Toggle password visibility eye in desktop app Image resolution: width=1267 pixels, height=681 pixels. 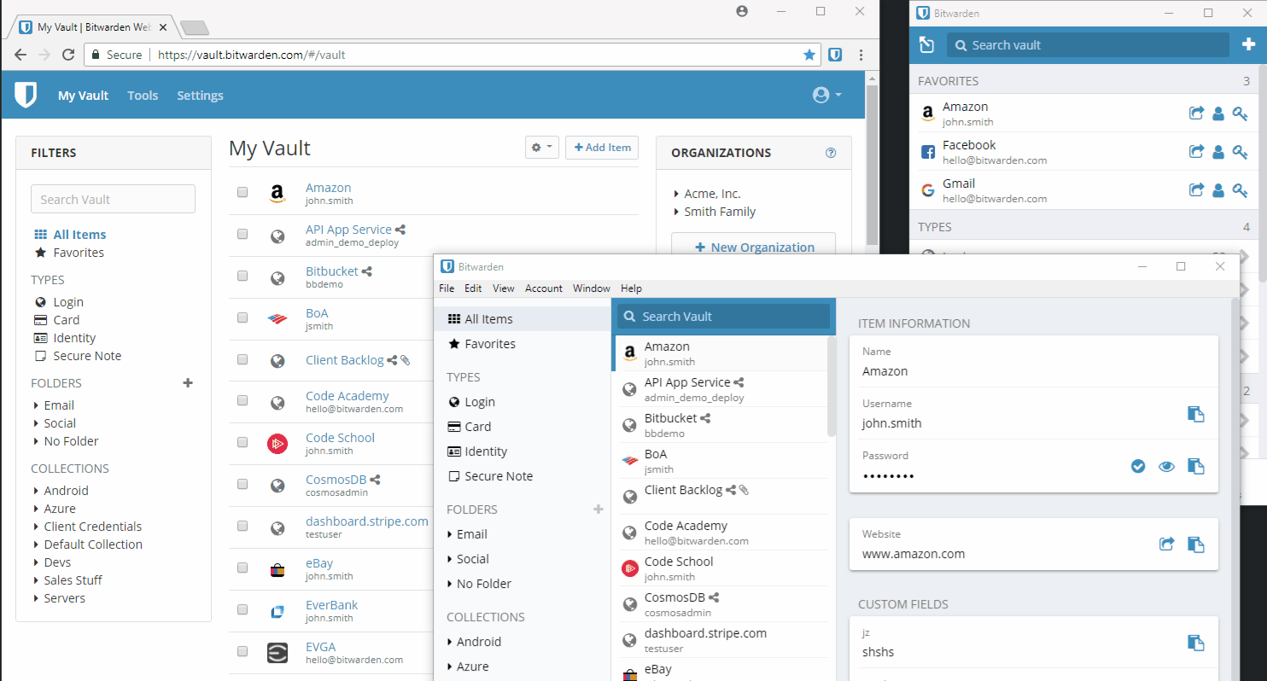point(1167,466)
